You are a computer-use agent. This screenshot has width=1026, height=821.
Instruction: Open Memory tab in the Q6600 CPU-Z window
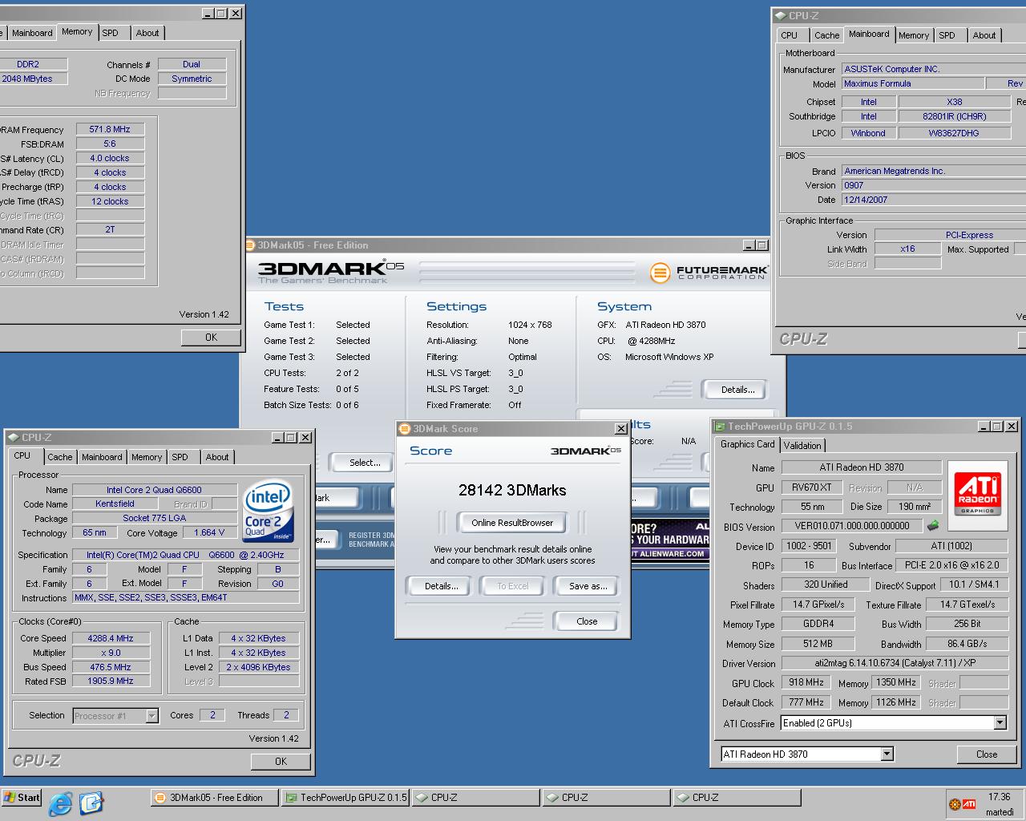147,457
